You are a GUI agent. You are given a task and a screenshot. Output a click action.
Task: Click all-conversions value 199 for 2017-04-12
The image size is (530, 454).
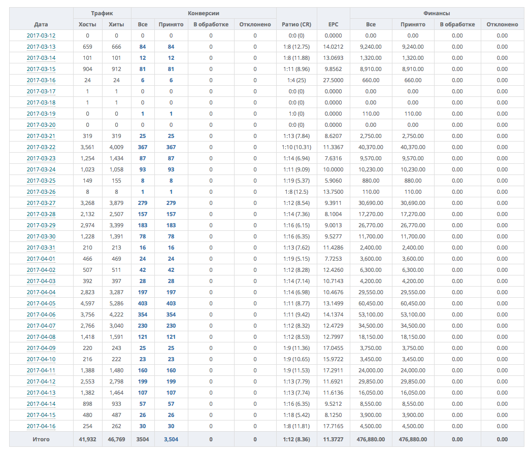tap(143, 381)
